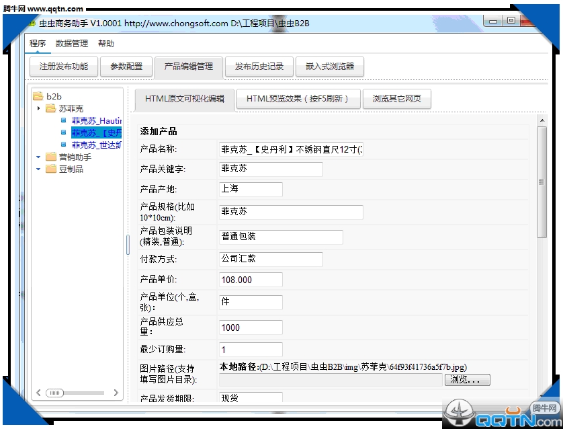
Task: Click the tree panel horizontal scrollbar right arrow
Action: pos(116,393)
